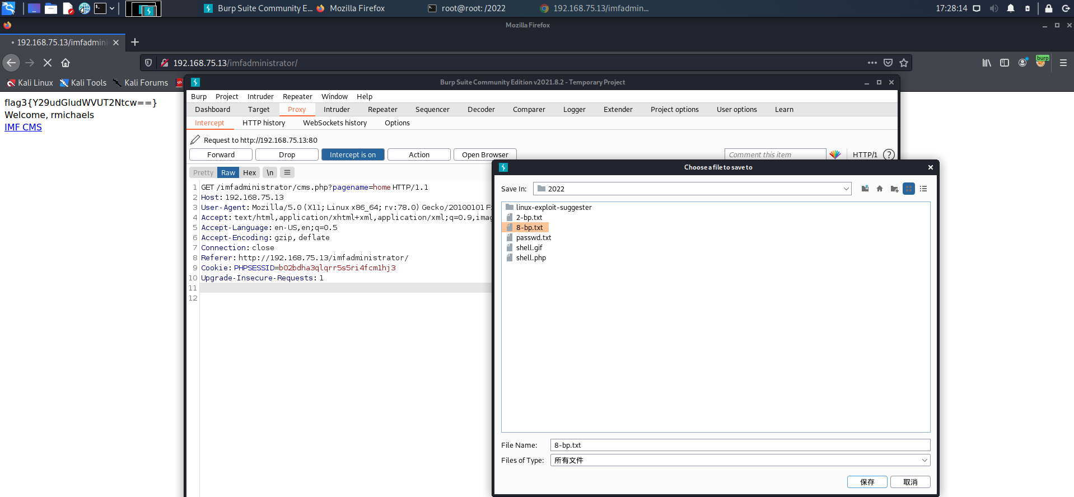Select the linux-exploit-suggester folder
Screen dimensions: 1074x497
click(548, 207)
